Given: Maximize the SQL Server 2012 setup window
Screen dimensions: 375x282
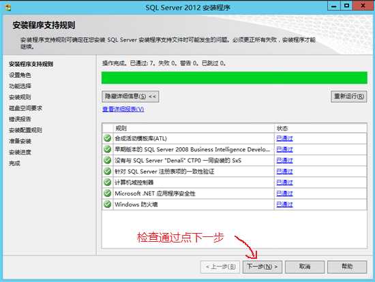Looking at the screenshot, I should [x=346, y=5].
